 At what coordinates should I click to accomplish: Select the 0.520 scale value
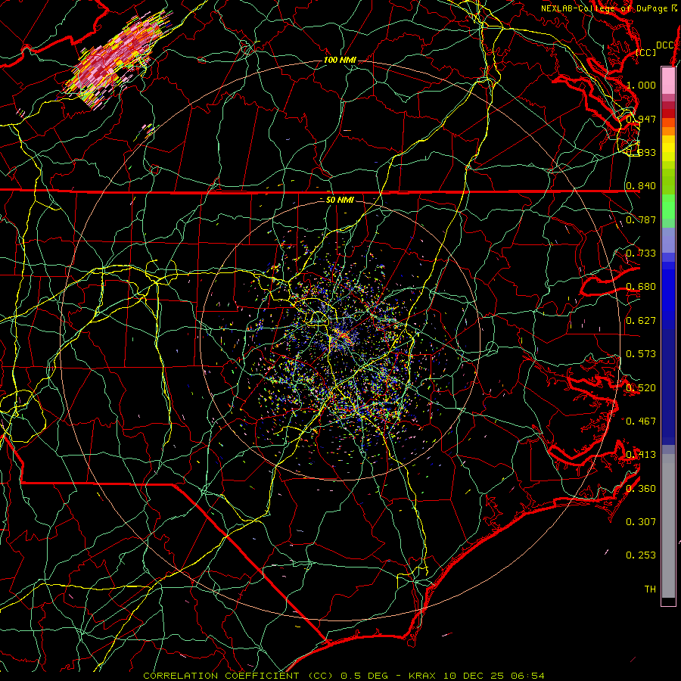pos(641,388)
